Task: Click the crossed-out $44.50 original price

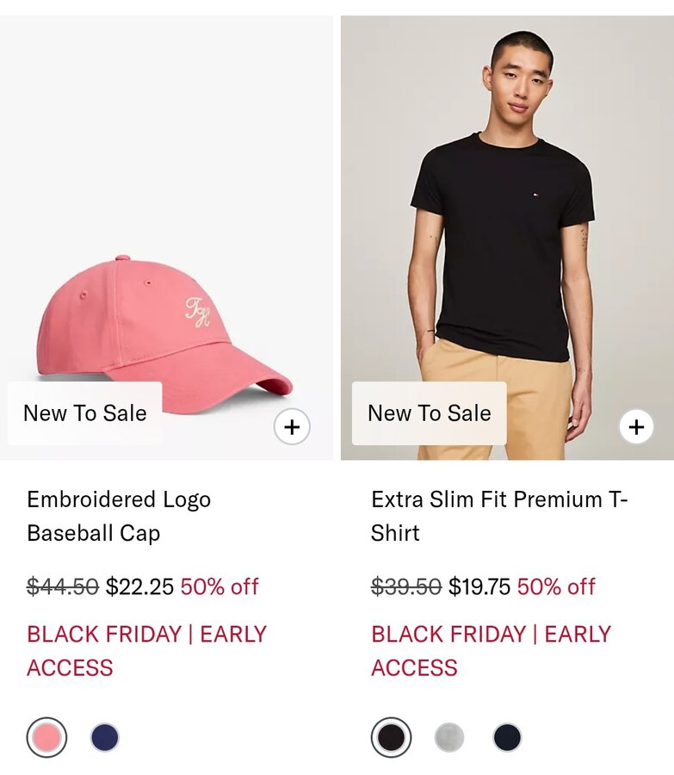Action: coord(63,586)
